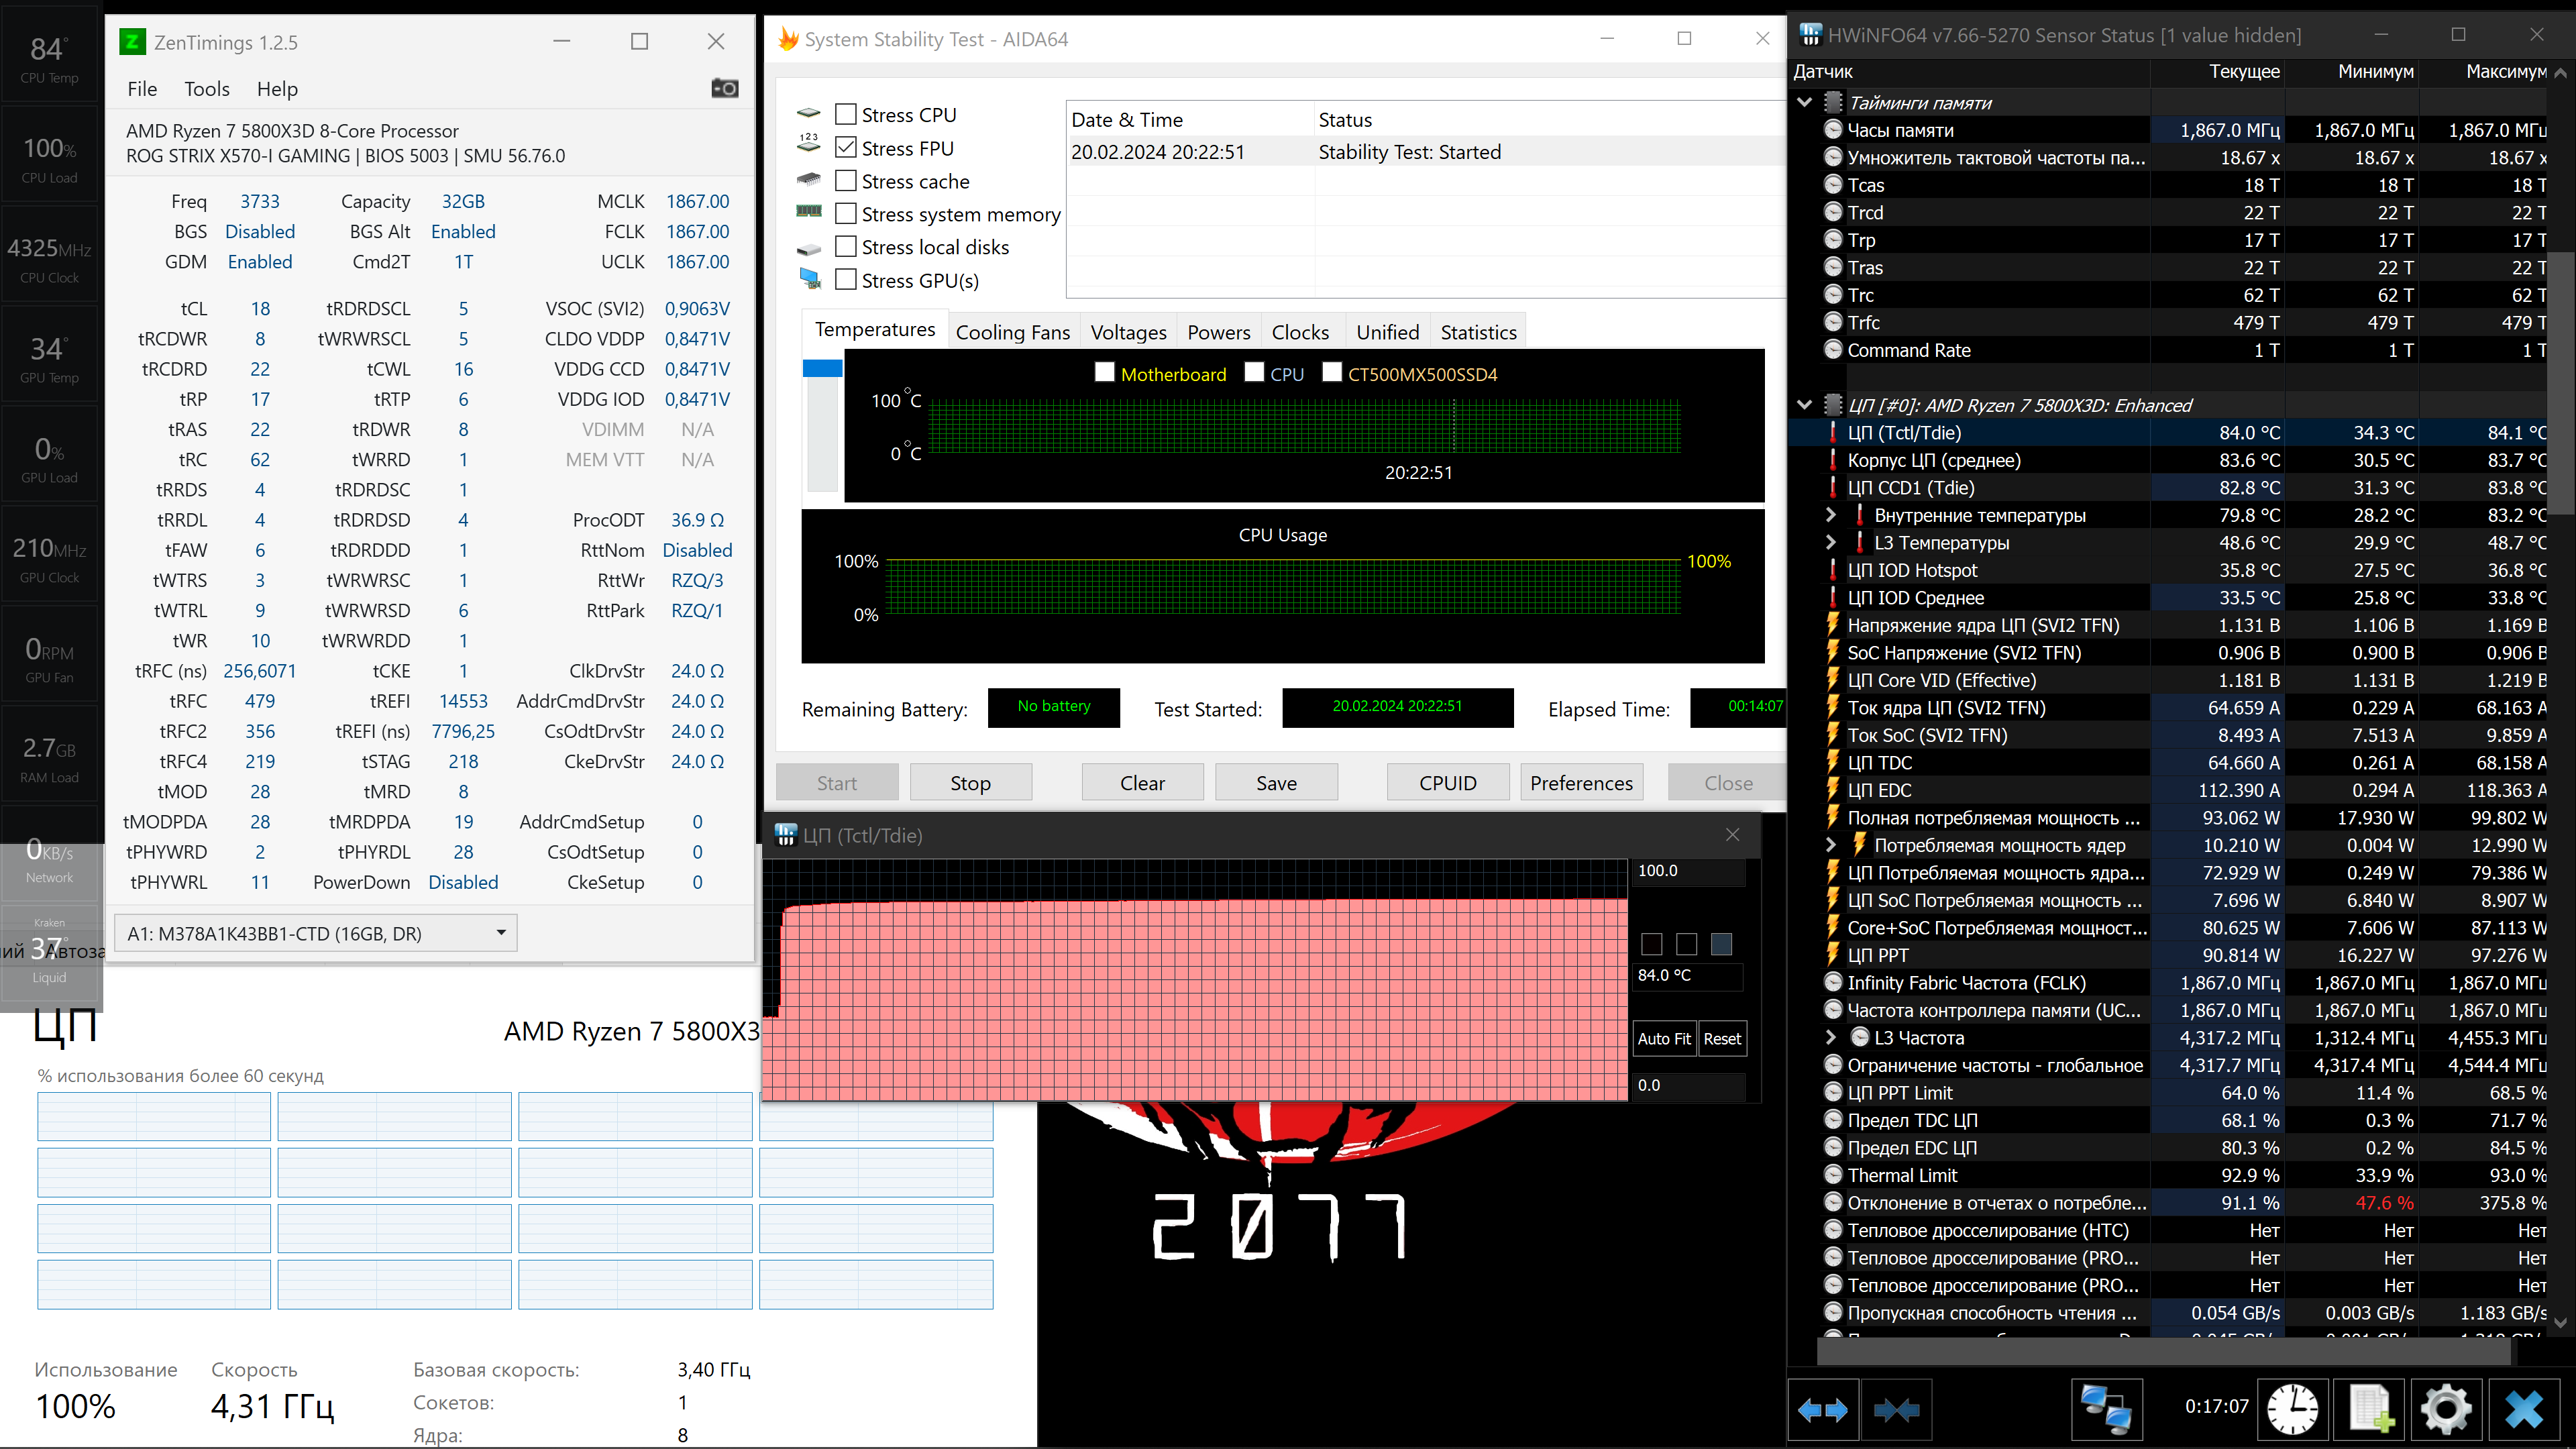Expand the L3 Температуры sensor row
The height and width of the screenshot is (1449, 2576).
coord(1830,542)
